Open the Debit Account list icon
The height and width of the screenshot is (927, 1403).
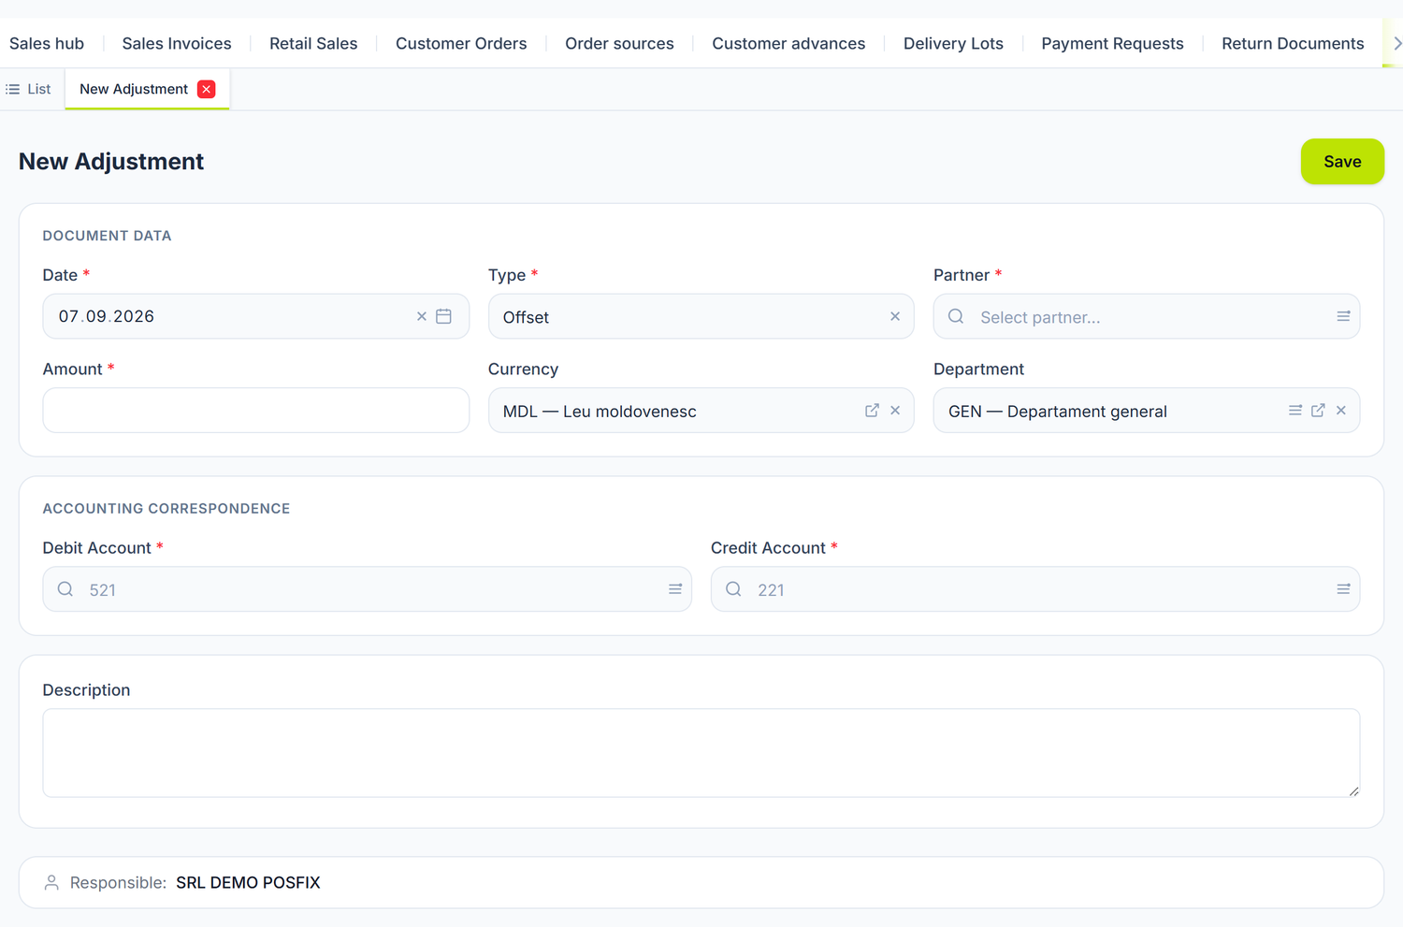coord(675,588)
